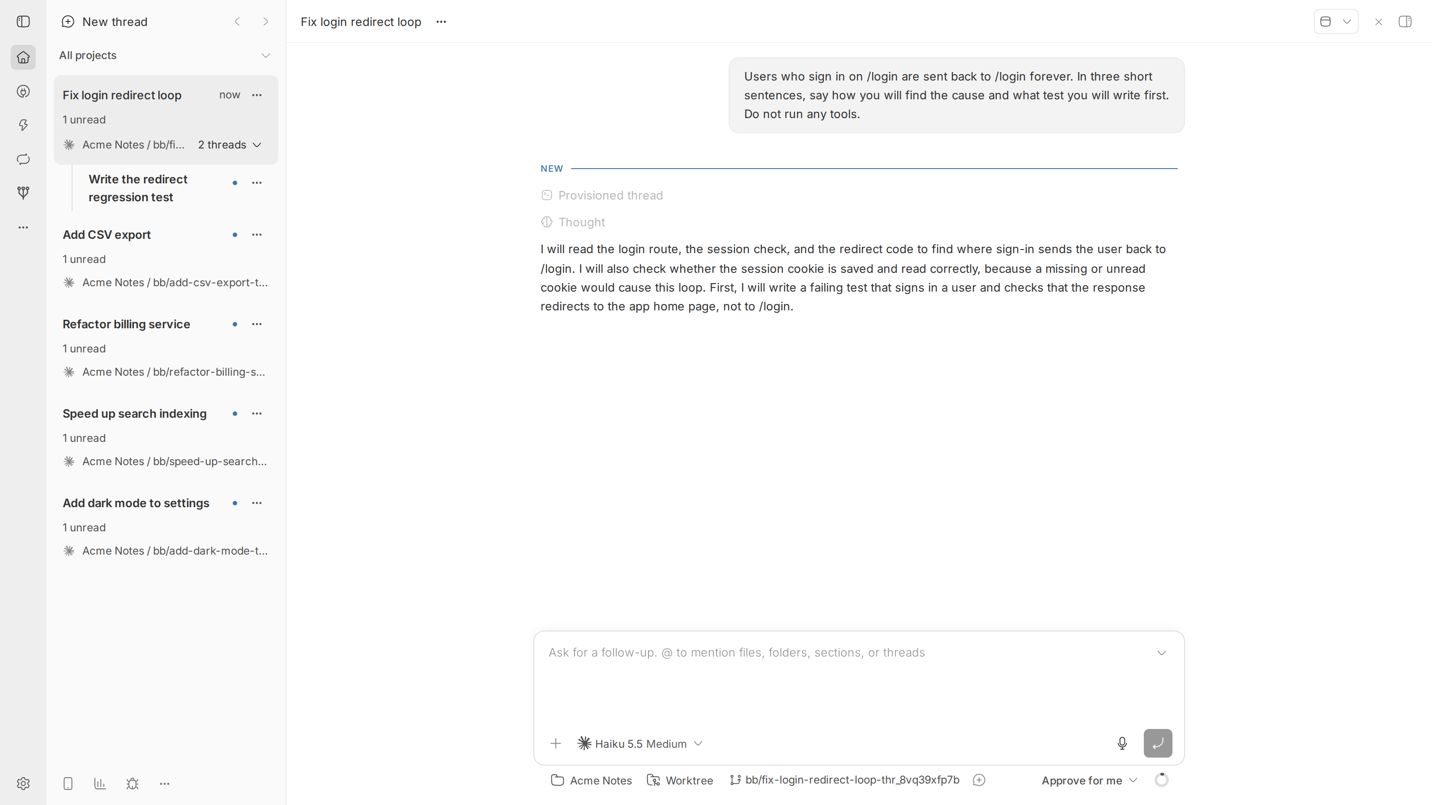Click the circular progress indicator
1432x805 pixels.
click(x=1161, y=780)
